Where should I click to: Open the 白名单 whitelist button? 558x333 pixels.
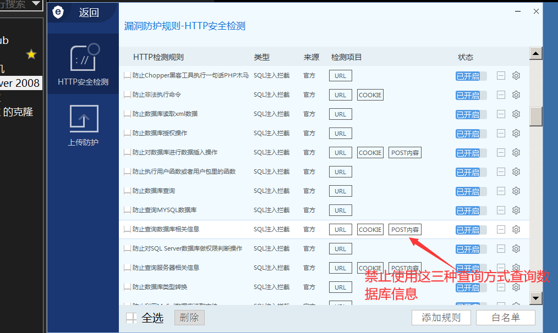pos(505,318)
